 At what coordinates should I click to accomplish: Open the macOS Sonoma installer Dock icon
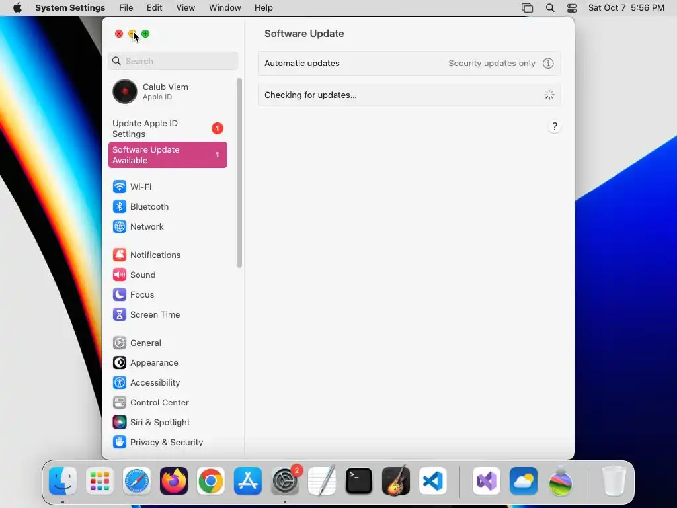pyautogui.click(x=561, y=481)
